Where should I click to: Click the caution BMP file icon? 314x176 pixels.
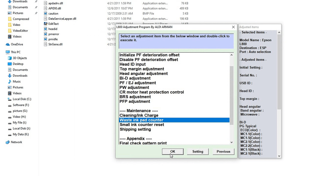46,13
